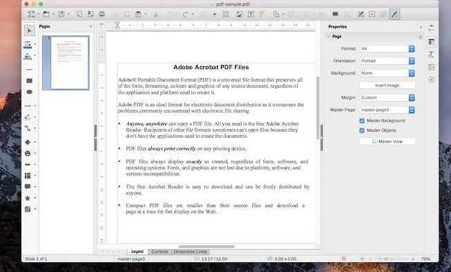Select the Flowchart shapes tool
The image size is (451, 272).
28,175
